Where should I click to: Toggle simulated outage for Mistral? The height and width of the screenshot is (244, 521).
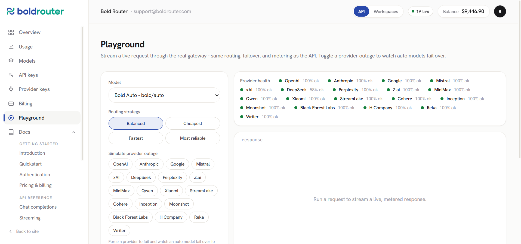pos(203,164)
